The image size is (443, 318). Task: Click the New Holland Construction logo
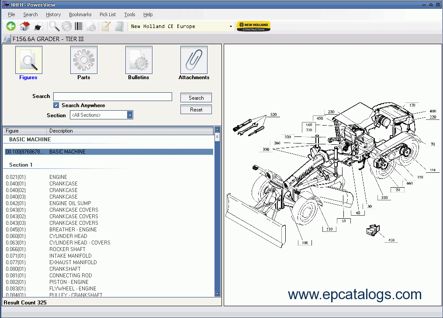(253, 26)
